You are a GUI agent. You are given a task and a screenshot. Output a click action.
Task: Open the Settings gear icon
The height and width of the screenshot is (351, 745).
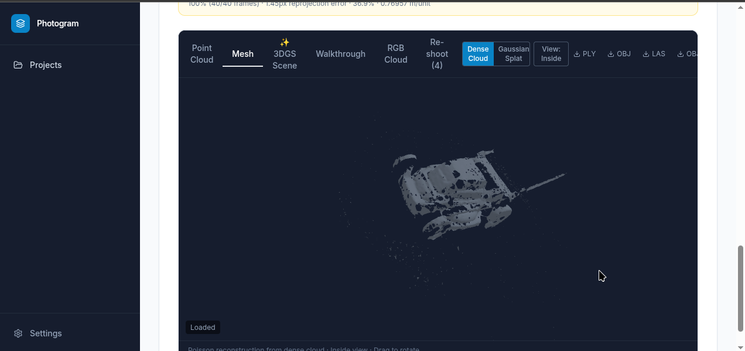tap(18, 333)
